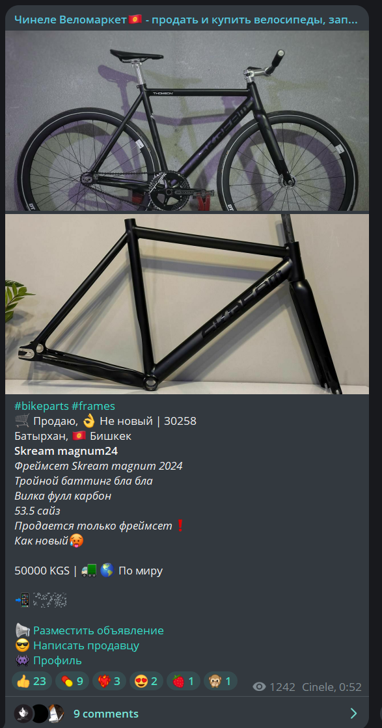Open the #frames hashtag
This screenshot has width=382, height=728.
[x=93, y=406]
